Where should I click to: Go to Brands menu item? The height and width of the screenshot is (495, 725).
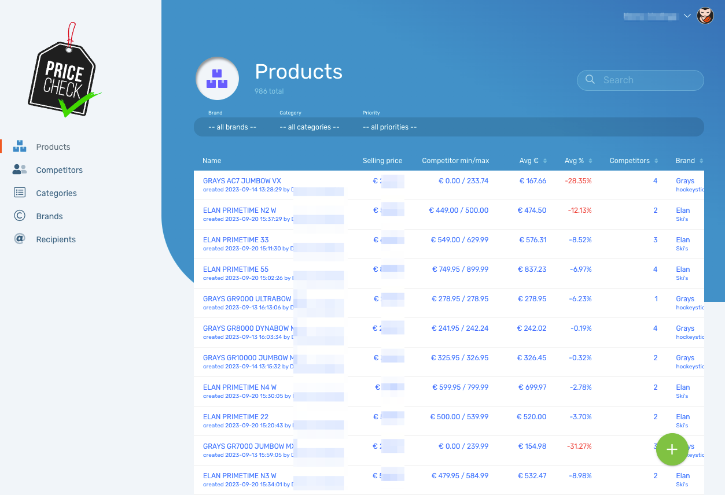pyautogui.click(x=49, y=216)
